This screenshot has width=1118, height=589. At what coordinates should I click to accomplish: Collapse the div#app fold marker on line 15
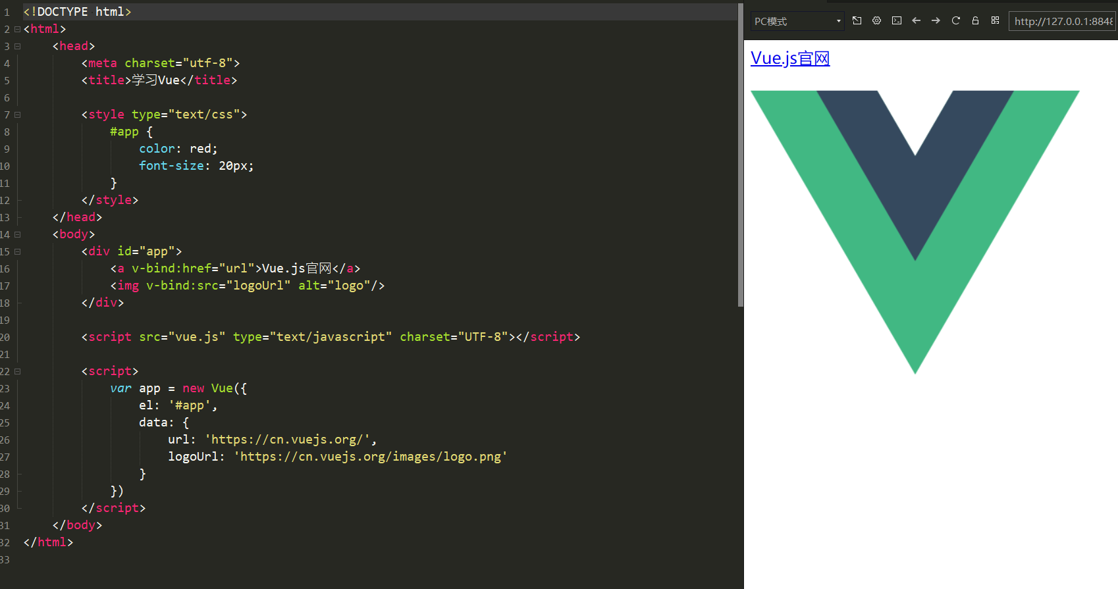coord(17,251)
